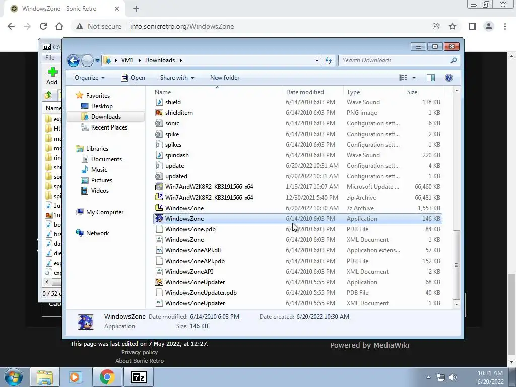The image size is (516, 387).
Task: Open Pictures library
Action: [102, 180]
